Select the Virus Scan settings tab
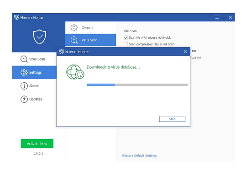 pyautogui.click(x=91, y=40)
